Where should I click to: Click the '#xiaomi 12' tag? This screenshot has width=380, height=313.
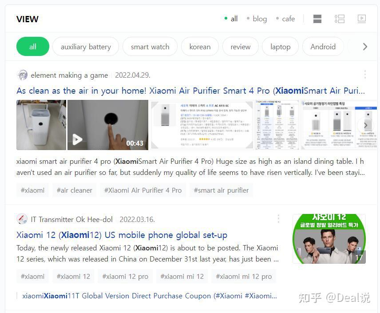[x=73, y=277]
